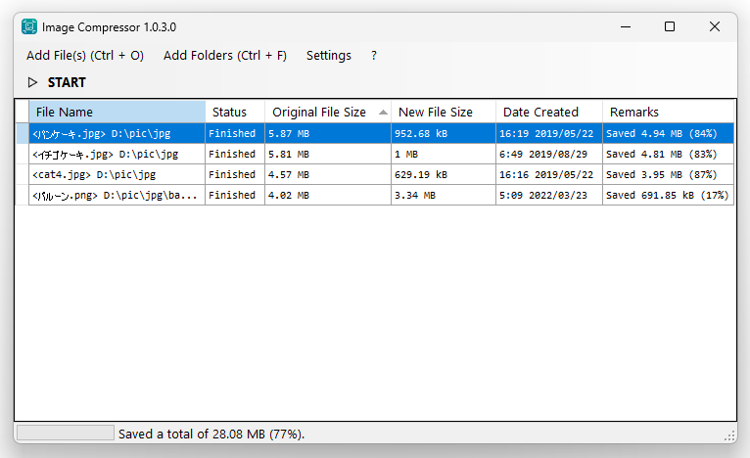Minimize the Image Compressor window
The height and width of the screenshot is (458, 750).
point(626,26)
